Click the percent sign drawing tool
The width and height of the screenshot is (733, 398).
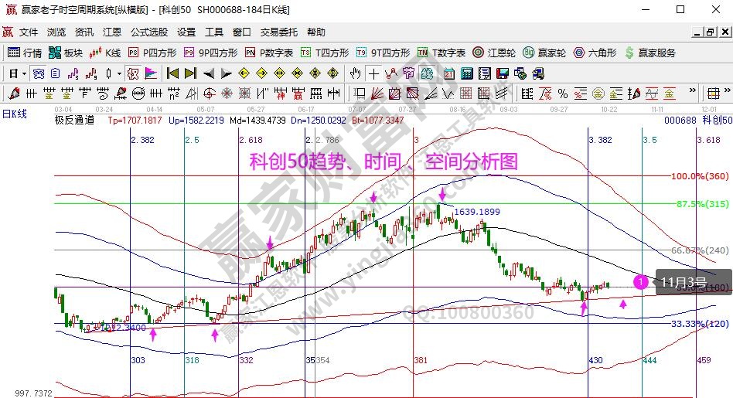click(562, 94)
